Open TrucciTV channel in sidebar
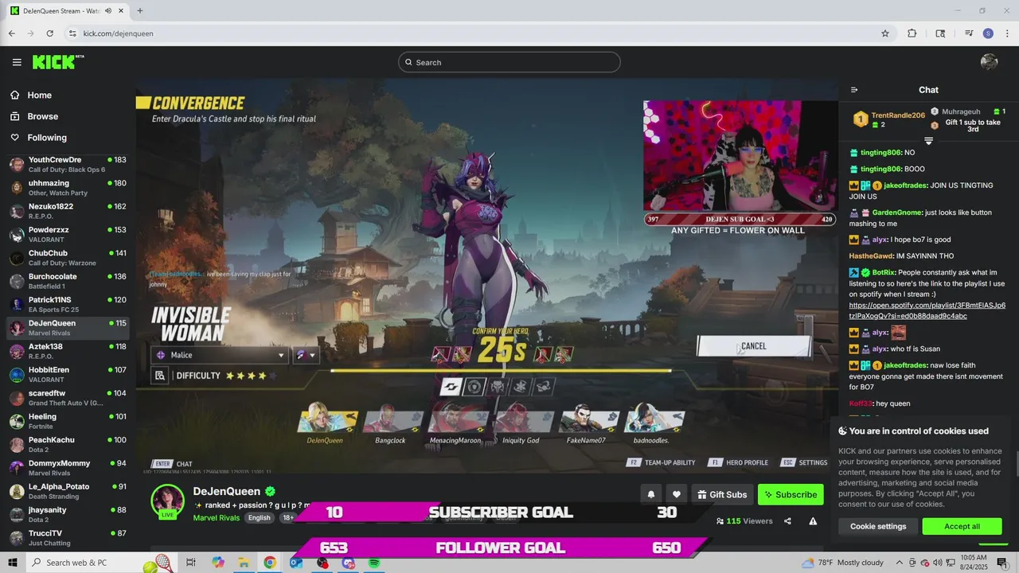This screenshot has width=1019, height=573. 68,537
